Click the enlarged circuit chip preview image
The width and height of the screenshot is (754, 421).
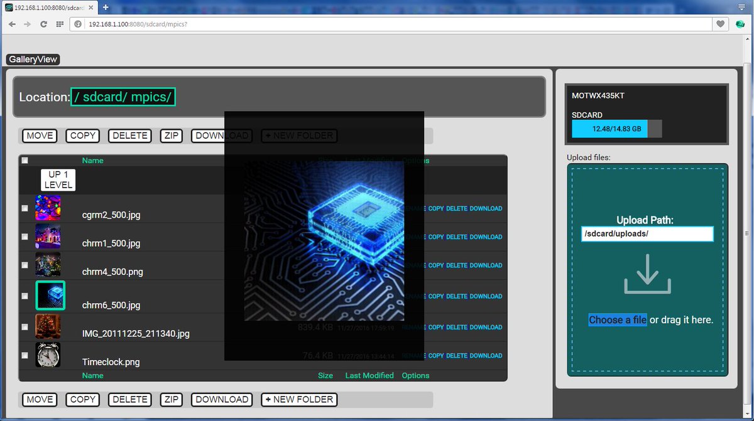pos(324,241)
